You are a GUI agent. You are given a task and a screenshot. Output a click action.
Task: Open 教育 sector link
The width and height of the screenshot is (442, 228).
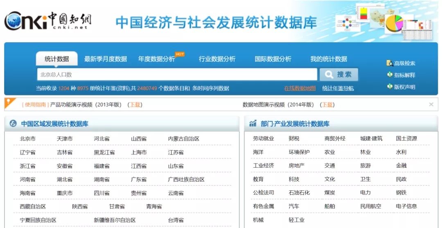[x=258, y=179]
